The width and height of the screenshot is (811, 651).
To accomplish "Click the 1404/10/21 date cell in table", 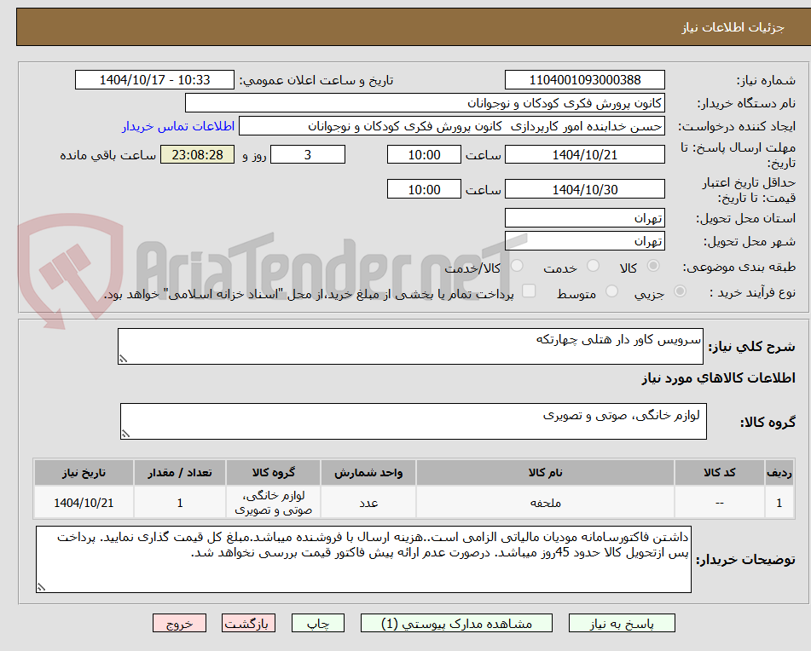I will coord(84,503).
